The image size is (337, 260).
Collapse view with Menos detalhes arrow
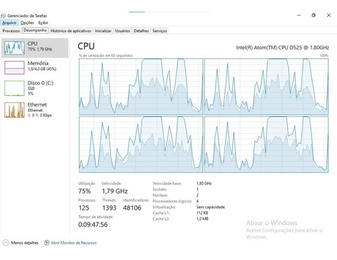pos(6,243)
